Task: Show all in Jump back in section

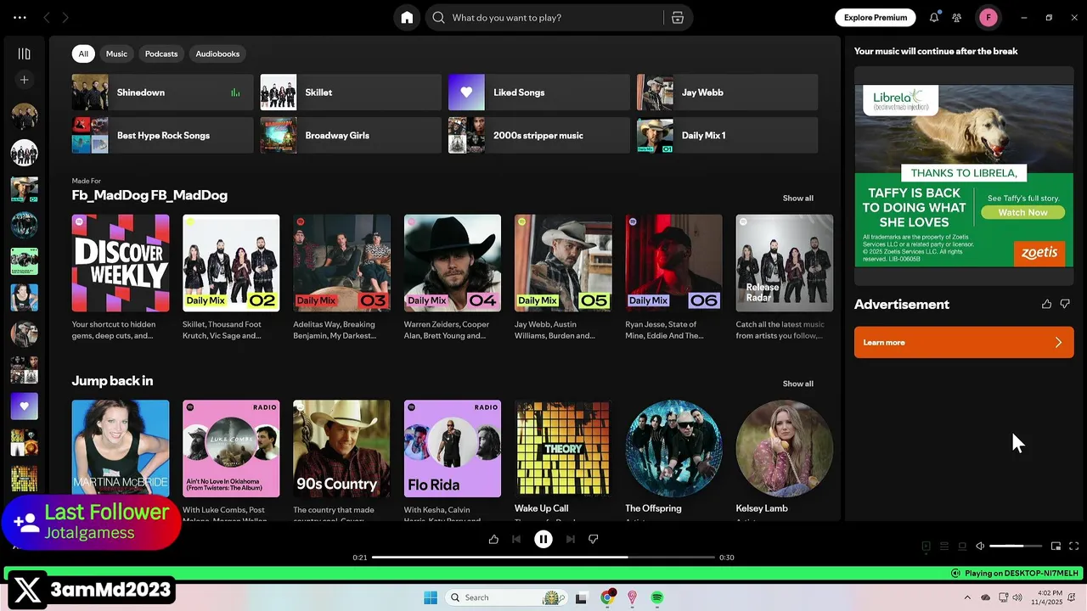Action: tap(797, 384)
